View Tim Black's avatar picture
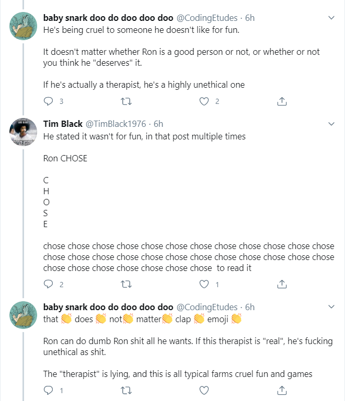345x401 pixels. [x=24, y=132]
